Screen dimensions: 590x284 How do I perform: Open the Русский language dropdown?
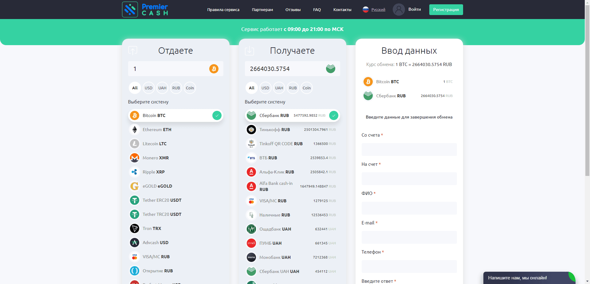tap(378, 10)
